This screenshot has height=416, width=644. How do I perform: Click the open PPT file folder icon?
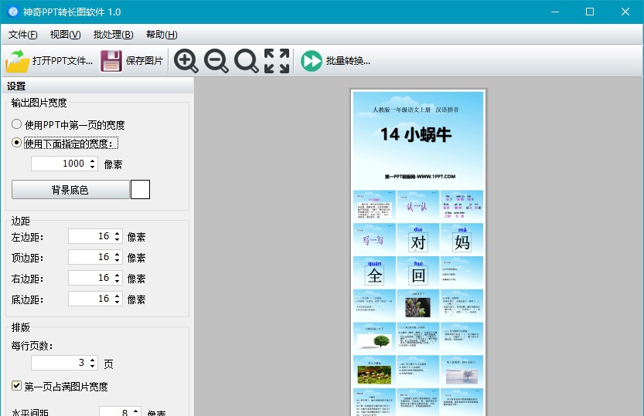[x=17, y=61]
